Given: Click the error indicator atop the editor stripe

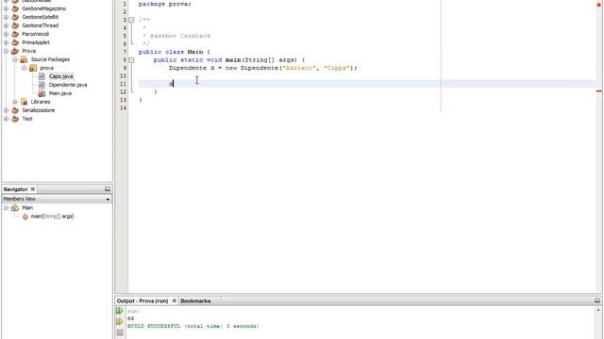Looking at the screenshot, I should (x=599, y=5).
